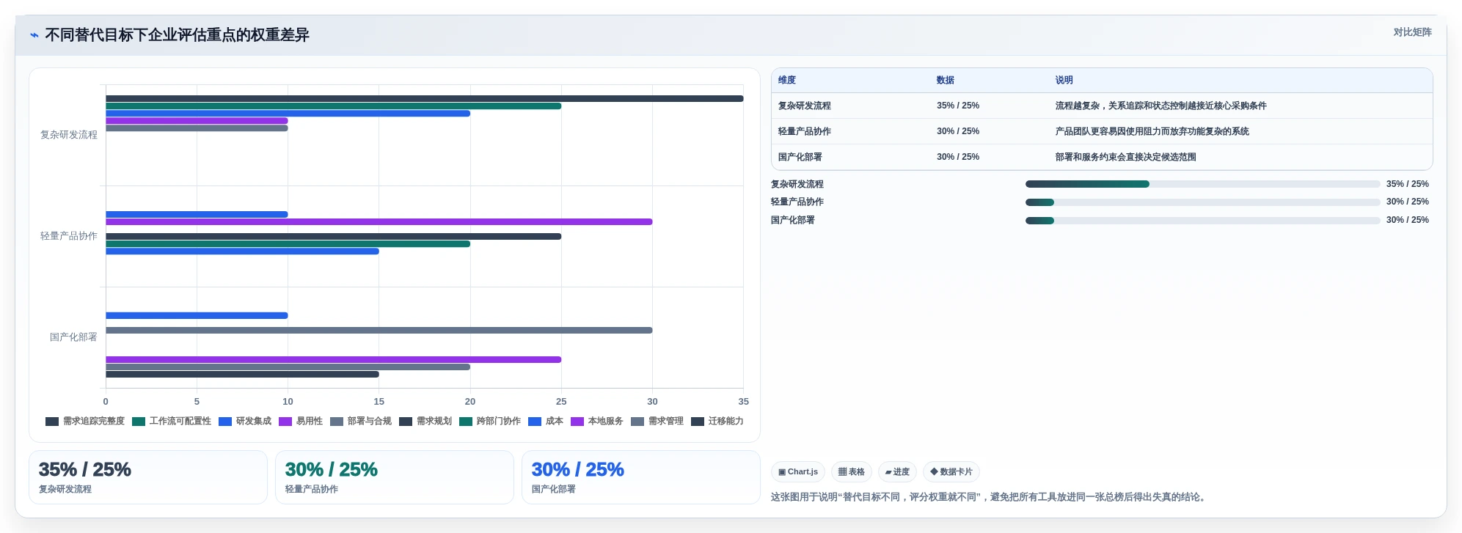Image resolution: width=1462 pixels, height=533 pixels.
Task: Select the 维度 column header
Action: pos(787,81)
